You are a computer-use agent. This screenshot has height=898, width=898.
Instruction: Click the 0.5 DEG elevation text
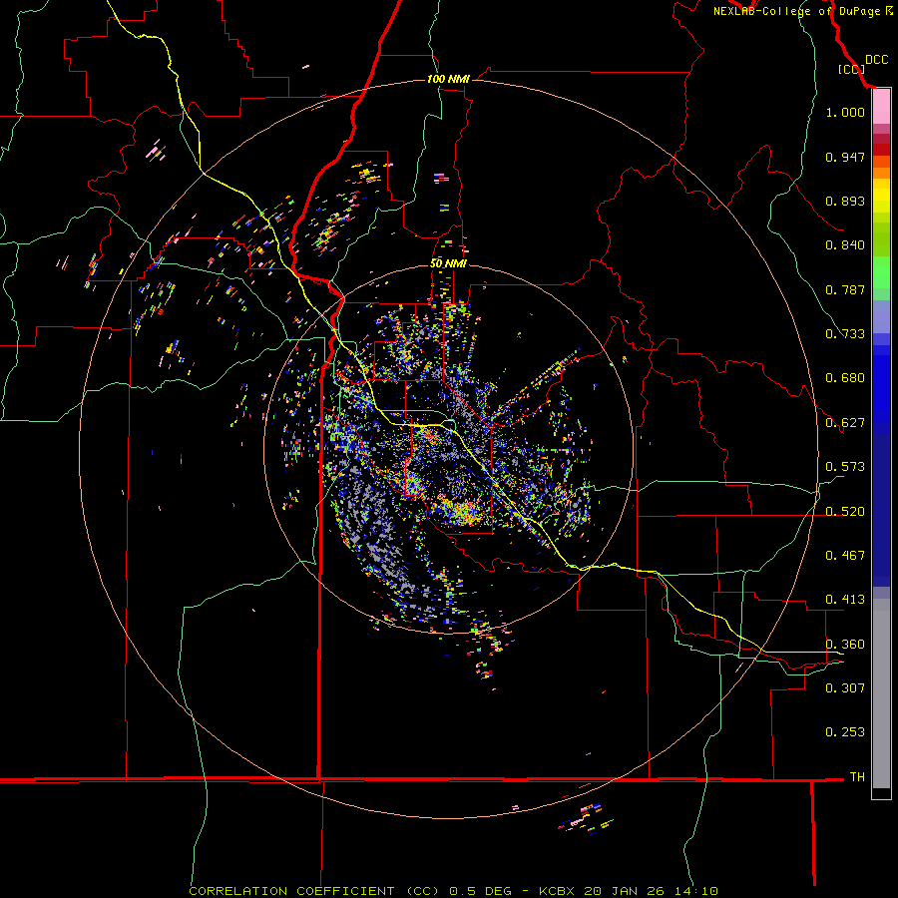[x=479, y=891]
